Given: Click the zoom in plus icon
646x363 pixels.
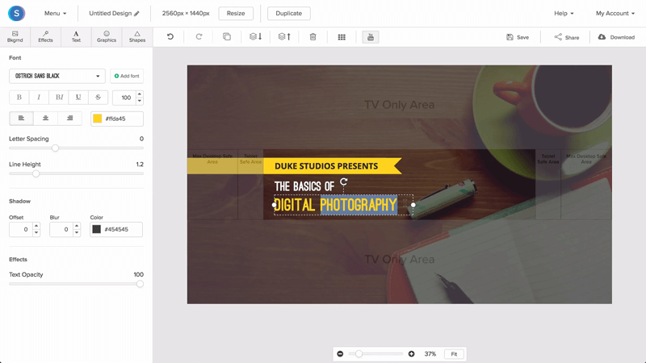Looking at the screenshot, I should point(411,354).
